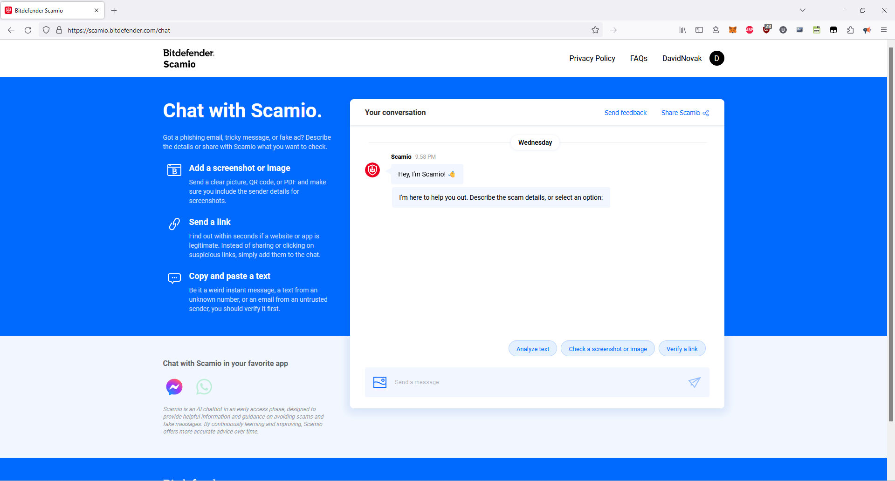Open Scamio on Facebook Messenger
Image resolution: width=895 pixels, height=481 pixels.
point(174,387)
